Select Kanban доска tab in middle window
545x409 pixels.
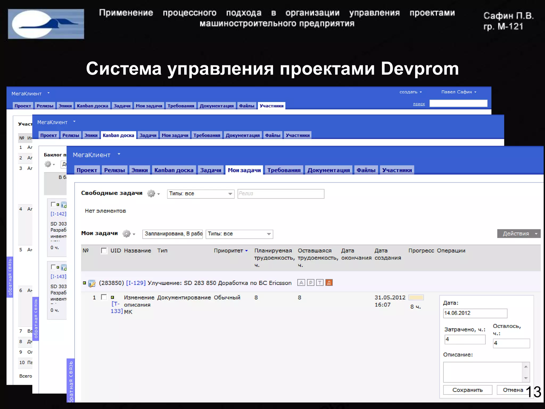pos(118,135)
